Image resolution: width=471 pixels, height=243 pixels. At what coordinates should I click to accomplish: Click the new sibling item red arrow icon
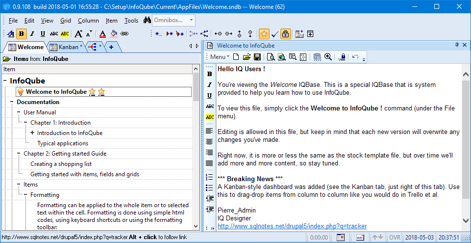coord(170,34)
